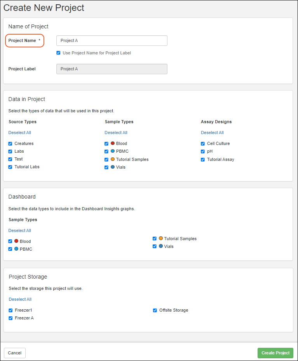Viewport: 298px width, 361px height.
Task: Click the red Blood icon in the Dashboard section
Action: click(x=16, y=241)
